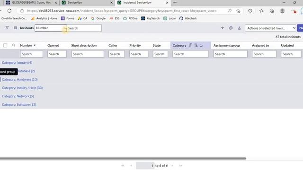
Task: Switch to ServiceNow browser tab
Action: pyautogui.click(x=87, y=3)
